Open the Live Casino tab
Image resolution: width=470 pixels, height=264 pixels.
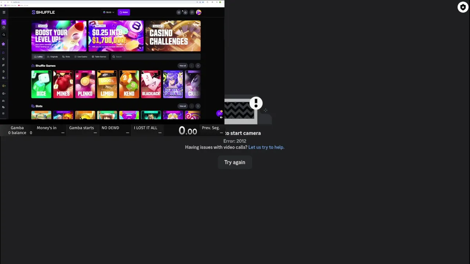(81, 56)
